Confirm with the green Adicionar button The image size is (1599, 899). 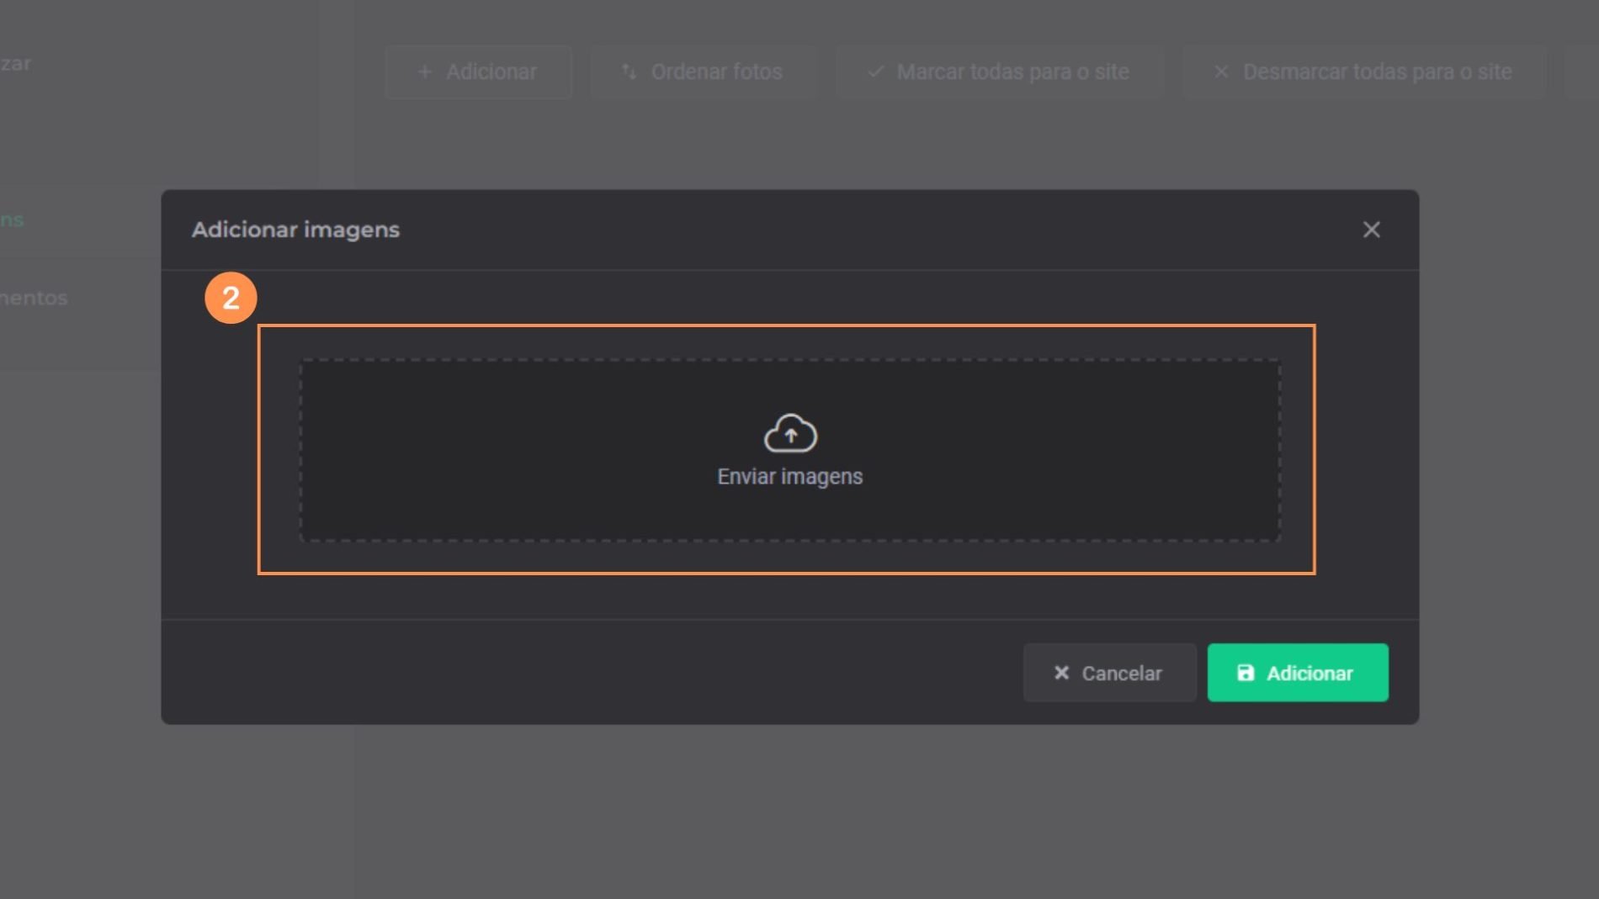(1297, 673)
